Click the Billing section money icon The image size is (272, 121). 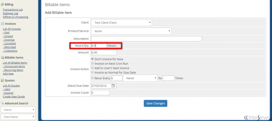click(x=2, y=4)
